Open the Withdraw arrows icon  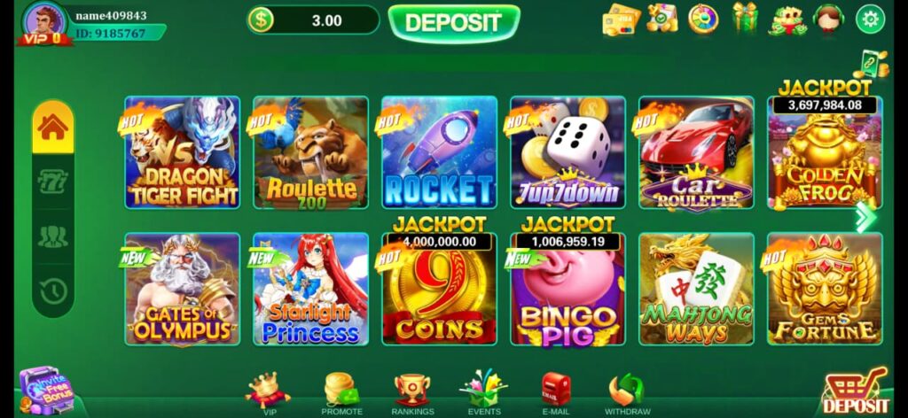pyautogui.click(x=627, y=389)
